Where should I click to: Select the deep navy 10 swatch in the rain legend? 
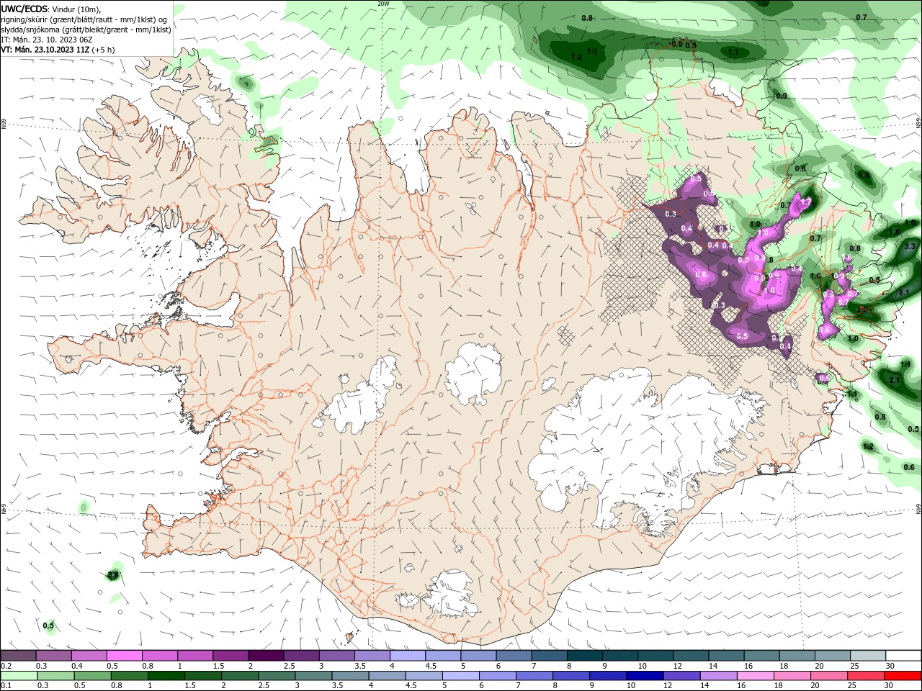pos(644,676)
